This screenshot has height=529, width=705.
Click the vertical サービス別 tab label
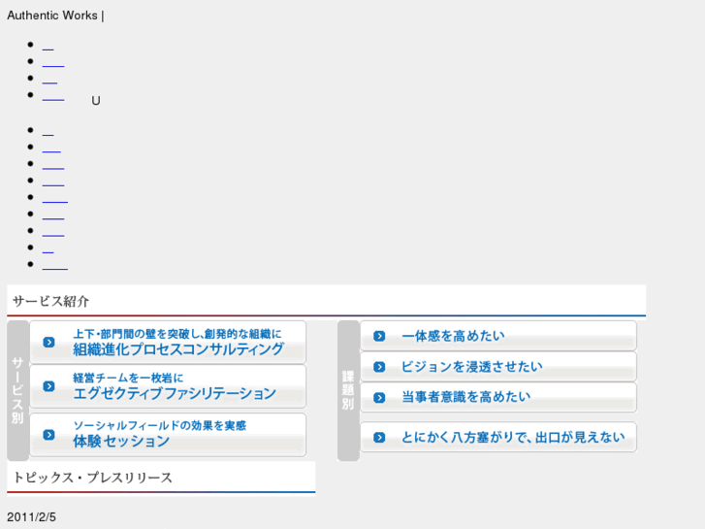click(x=17, y=390)
